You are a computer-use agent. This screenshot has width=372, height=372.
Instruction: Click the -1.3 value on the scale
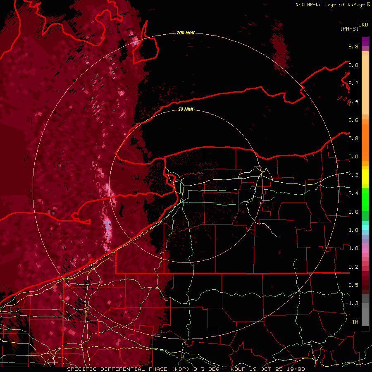[x=352, y=303]
